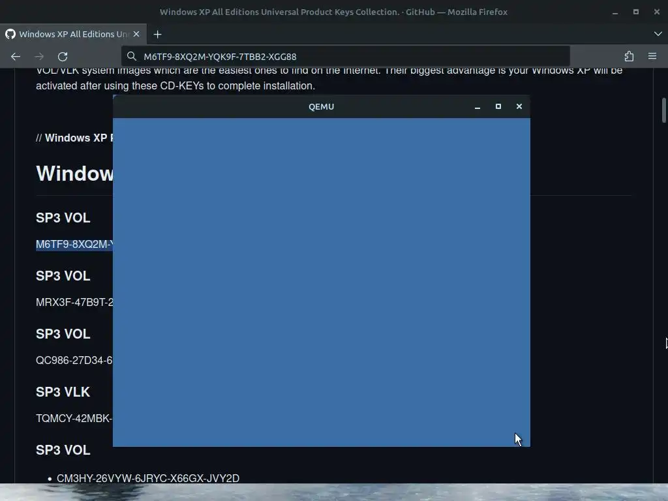The height and width of the screenshot is (501, 668).
Task: Minimize the Firefox window
Action: tap(615, 12)
